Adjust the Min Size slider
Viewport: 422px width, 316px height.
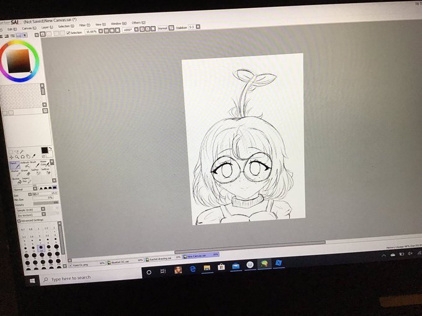pyautogui.click(x=43, y=198)
